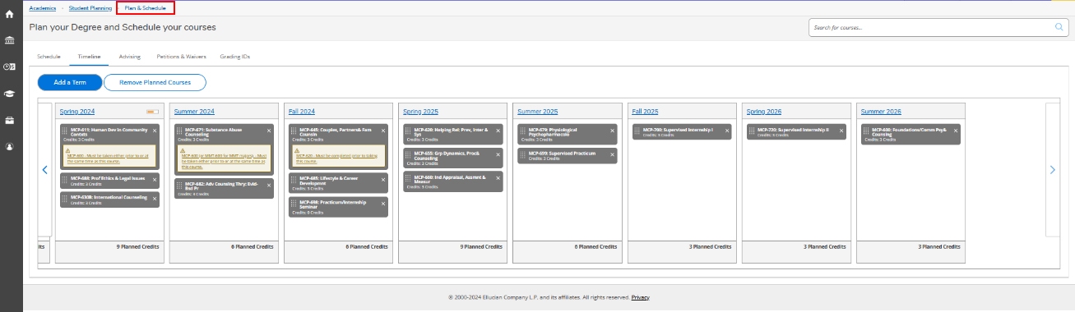
Task: Select the MCP-699 Supervised Practicum card
Action: tap(567, 156)
